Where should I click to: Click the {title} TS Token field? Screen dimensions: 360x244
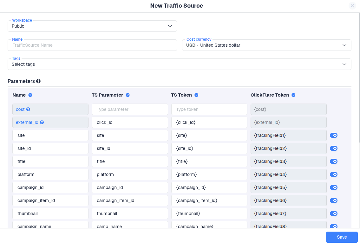click(209, 161)
